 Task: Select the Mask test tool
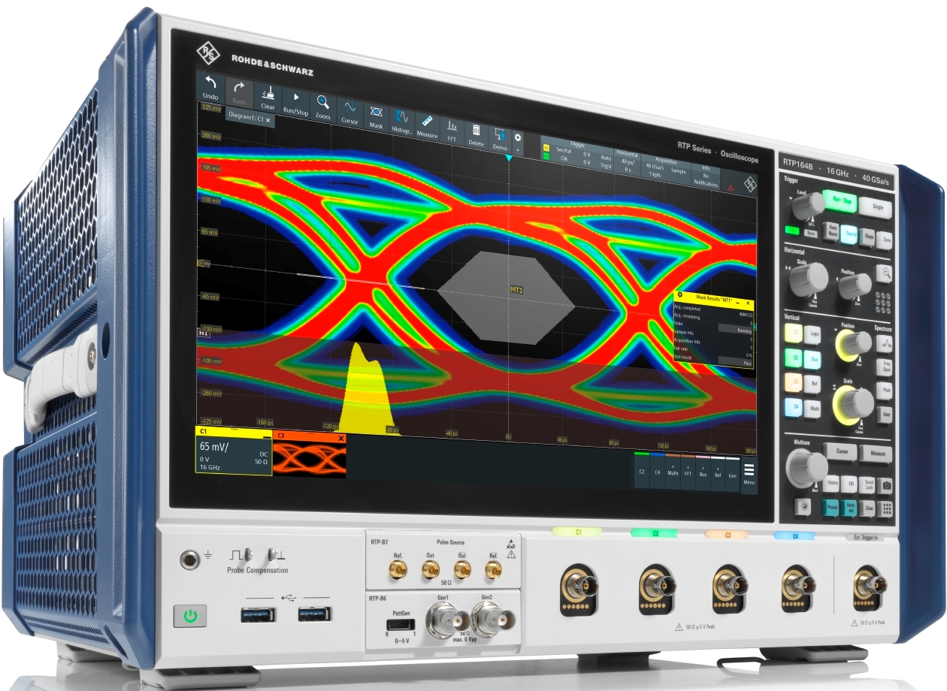377,116
